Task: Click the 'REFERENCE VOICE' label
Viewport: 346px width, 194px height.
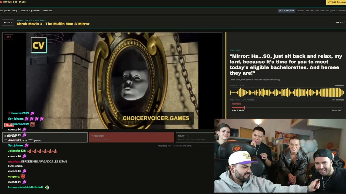Action: tap(237, 86)
